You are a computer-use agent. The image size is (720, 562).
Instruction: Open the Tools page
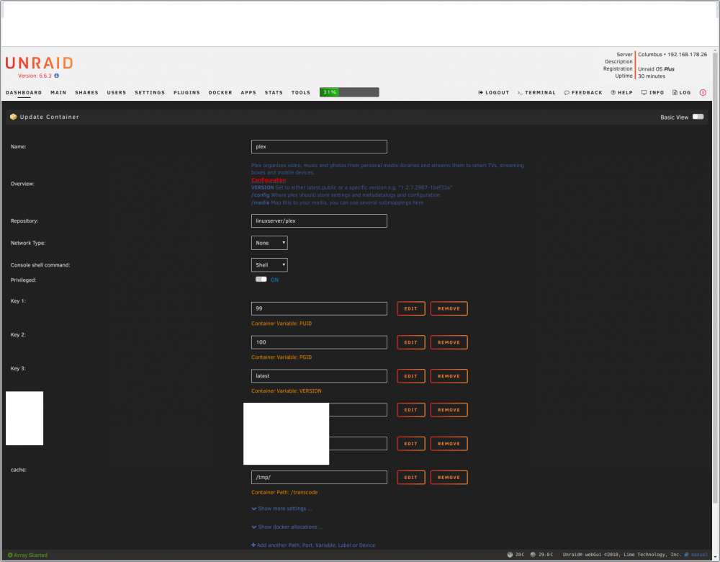click(x=301, y=92)
